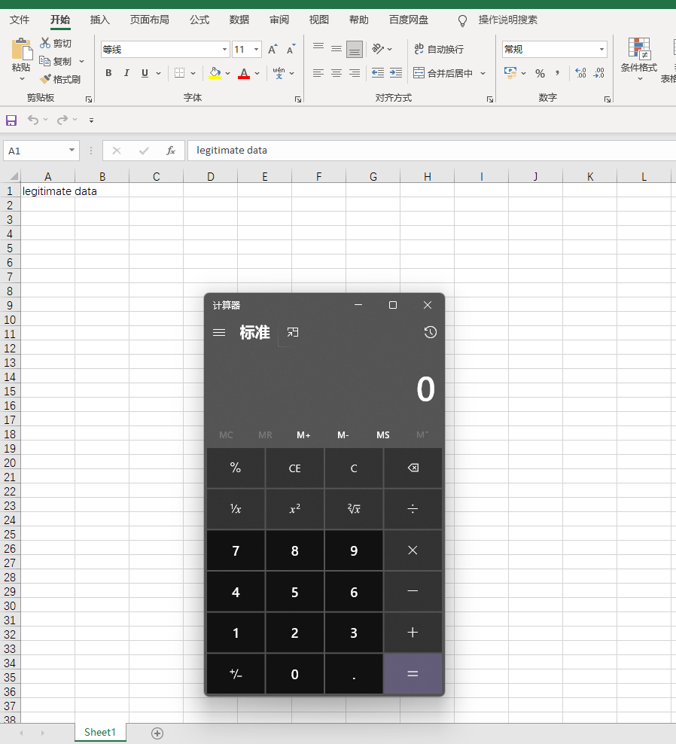Apply red font color A
The height and width of the screenshot is (744, 676).
pos(244,73)
